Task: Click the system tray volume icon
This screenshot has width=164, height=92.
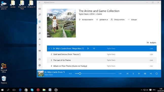Action: [147, 90]
